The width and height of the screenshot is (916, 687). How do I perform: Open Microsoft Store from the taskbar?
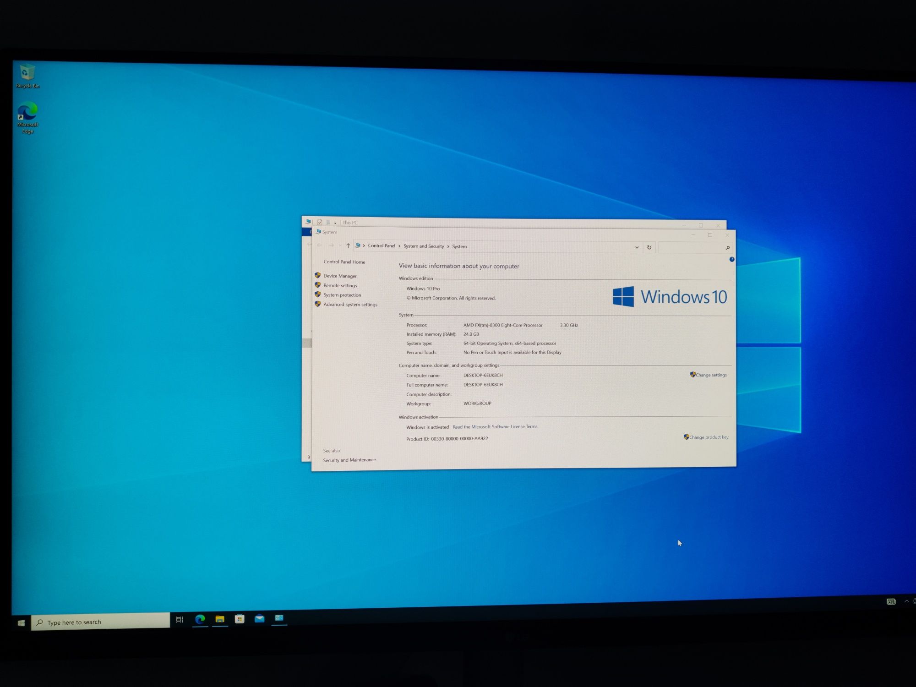coord(240,619)
